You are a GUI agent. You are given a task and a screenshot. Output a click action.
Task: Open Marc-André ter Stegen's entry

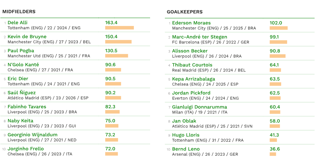200,37
